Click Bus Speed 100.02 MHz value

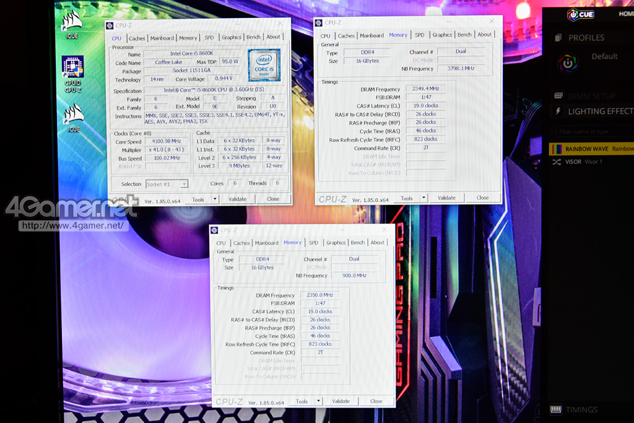pyautogui.click(x=166, y=158)
